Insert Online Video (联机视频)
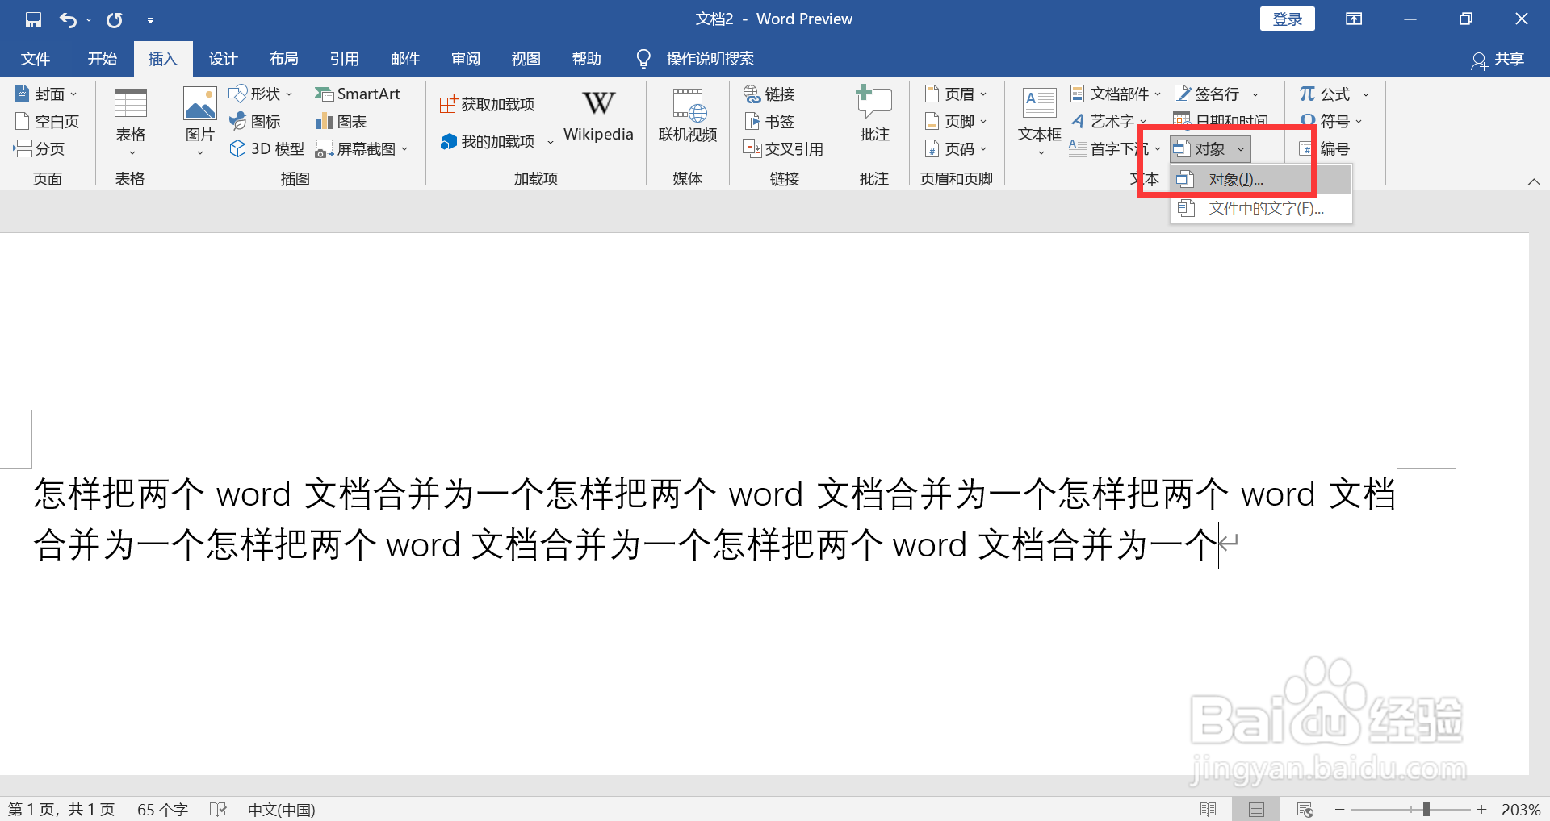Image resolution: width=1550 pixels, height=821 pixels. (x=688, y=115)
